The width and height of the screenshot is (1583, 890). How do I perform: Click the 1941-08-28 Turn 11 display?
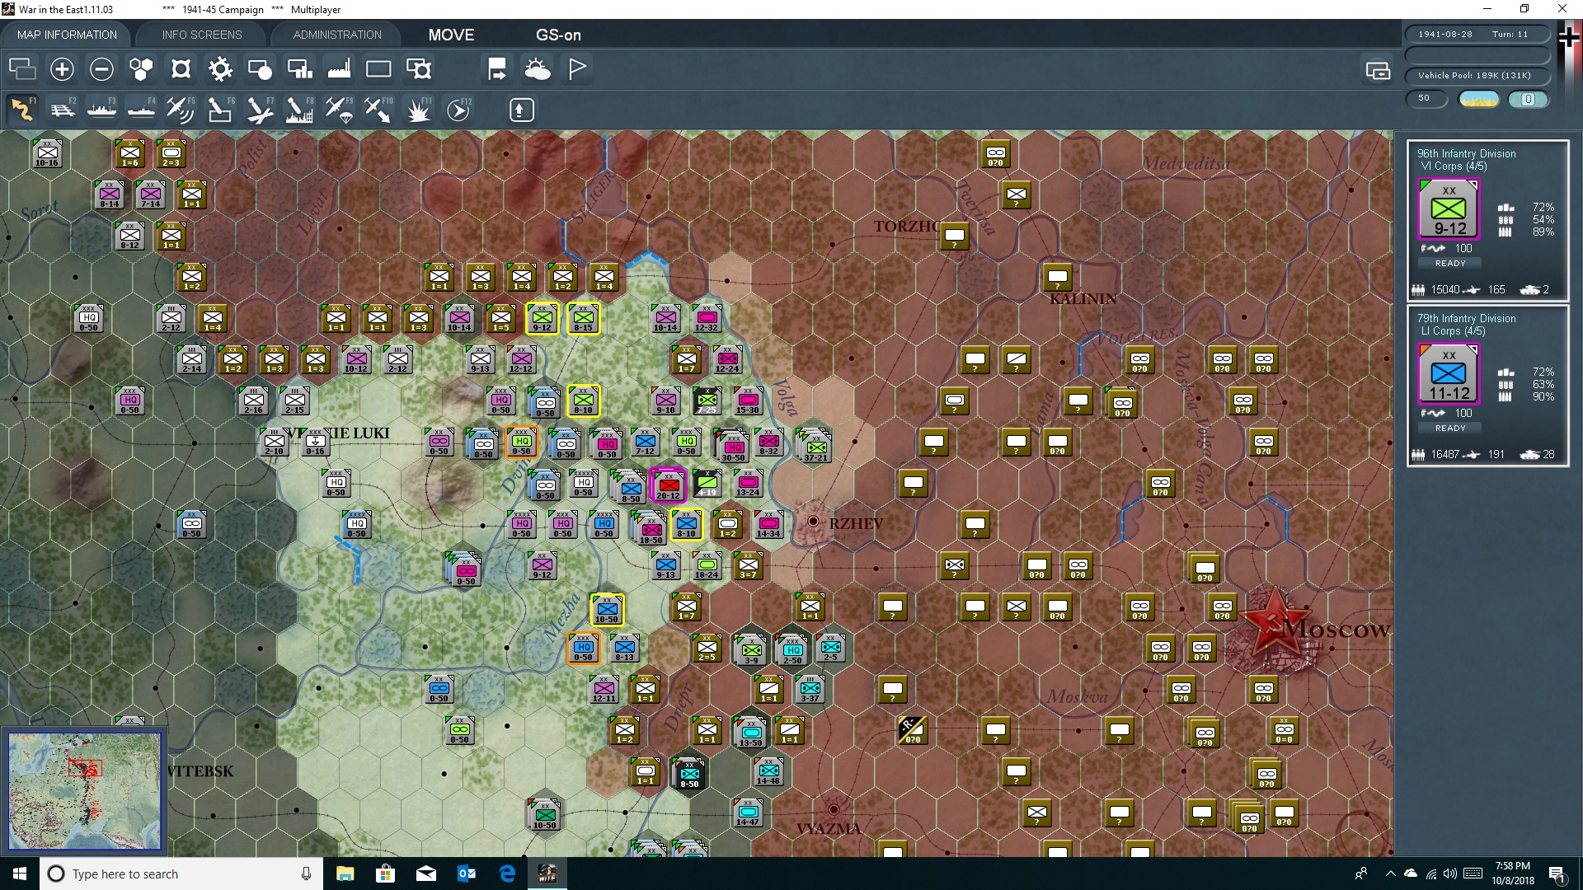pos(1477,34)
